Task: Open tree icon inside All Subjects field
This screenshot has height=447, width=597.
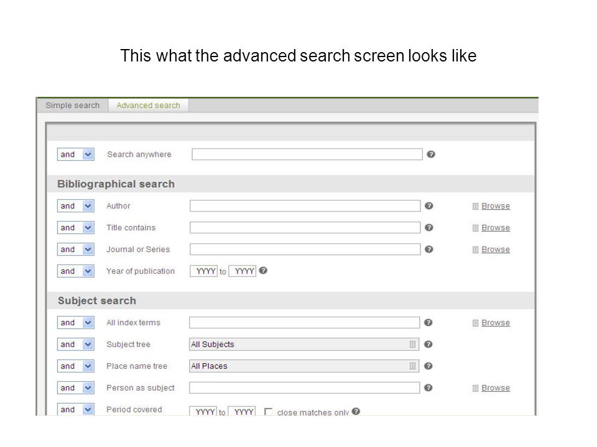Action: click(412, 345)
